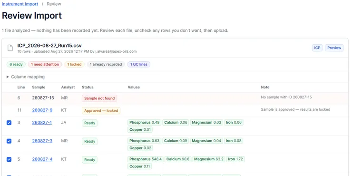Click the sample ID 260827-15 text

pyautogui.click(x=43, y=98)
